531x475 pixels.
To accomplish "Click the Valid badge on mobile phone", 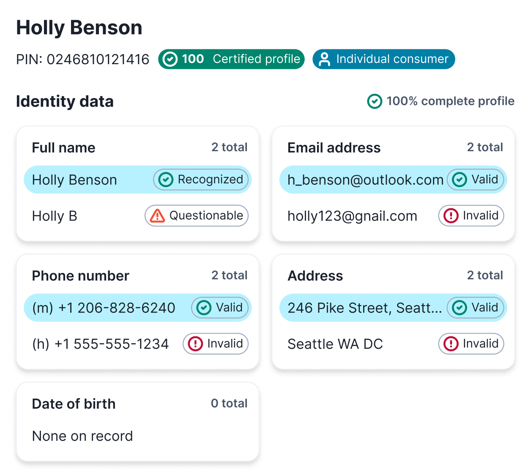I will point(220,308).
